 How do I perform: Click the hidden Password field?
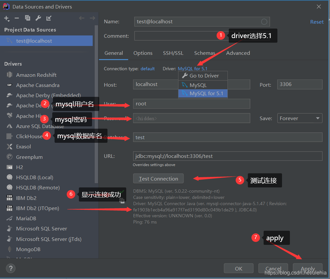(192, 118)
